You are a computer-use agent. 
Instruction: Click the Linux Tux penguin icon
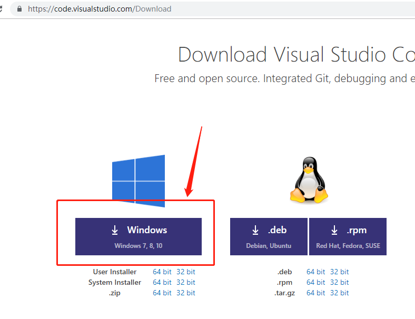[x=309, y=180]
